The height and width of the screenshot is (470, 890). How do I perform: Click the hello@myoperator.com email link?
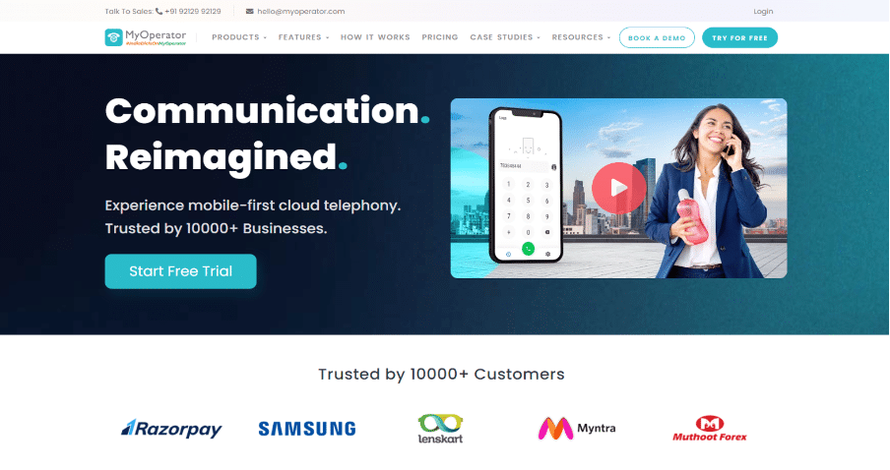pyautogui.click(x=301, y=12)
